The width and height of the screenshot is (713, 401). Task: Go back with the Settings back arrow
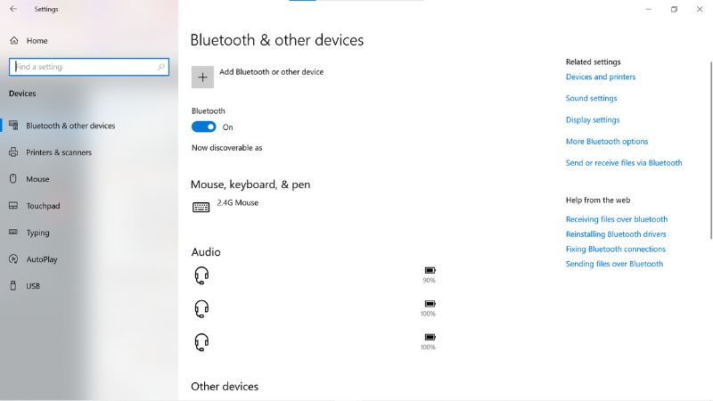tap(13, 9)
